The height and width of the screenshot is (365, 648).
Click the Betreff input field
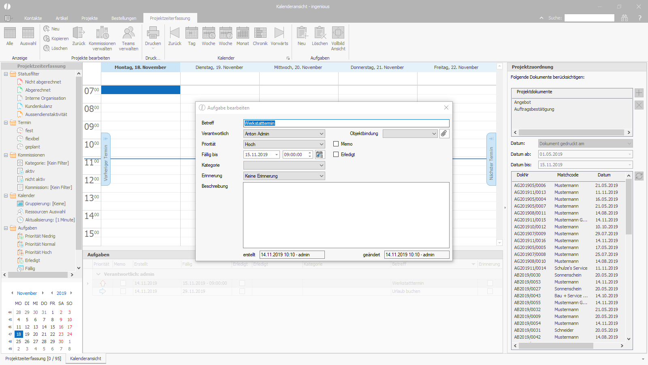346,123
